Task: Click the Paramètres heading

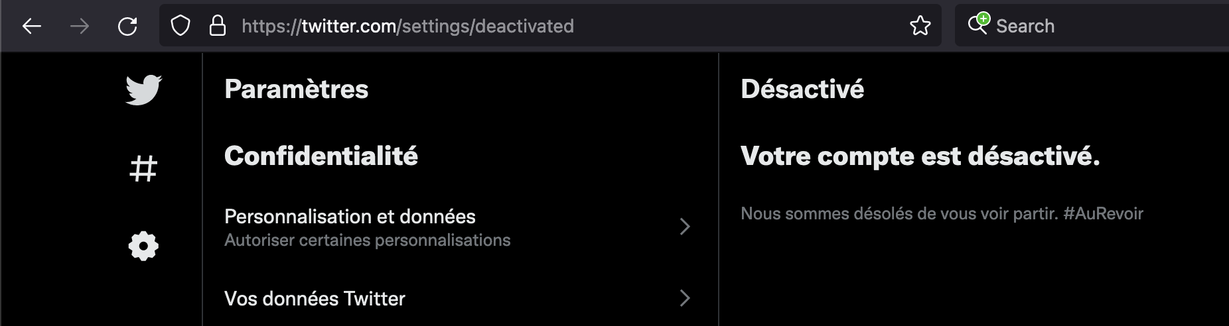Action: coord(296,89)
